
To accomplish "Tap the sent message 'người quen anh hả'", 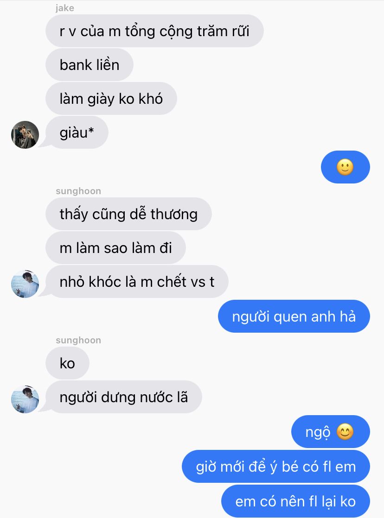I will (x=294, y=316).
